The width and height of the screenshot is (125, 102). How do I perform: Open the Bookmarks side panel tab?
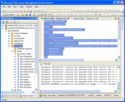pyautogui.click(x=122, y=24)
